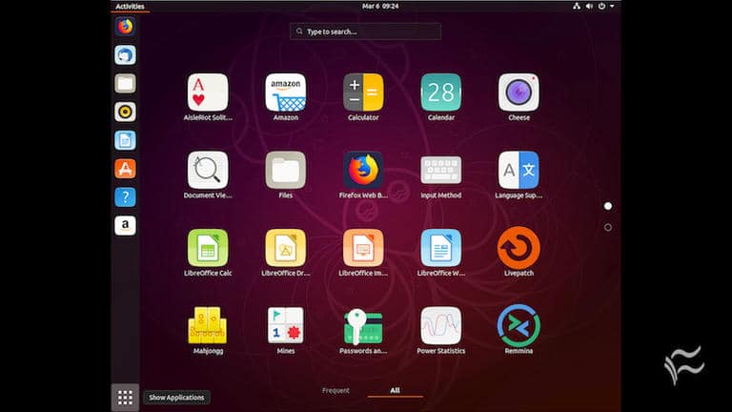Viewport: 732px width, 412px height.
Task: Launch LibreOffice Calc
Action: coord(208,248)
